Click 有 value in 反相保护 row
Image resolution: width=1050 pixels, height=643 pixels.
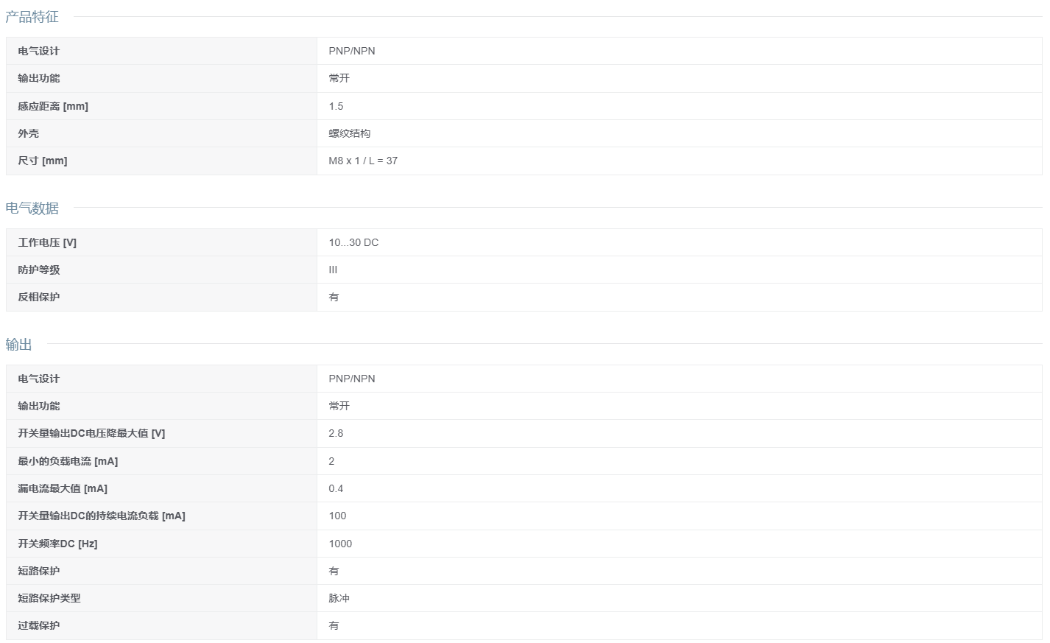(x=334, y=297)
